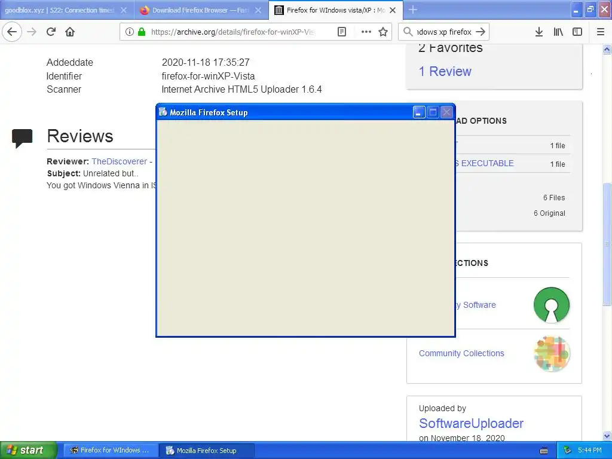Click the forward navigation arrow
Viewport: 612px width, 459px height.
tap(32, 32)
